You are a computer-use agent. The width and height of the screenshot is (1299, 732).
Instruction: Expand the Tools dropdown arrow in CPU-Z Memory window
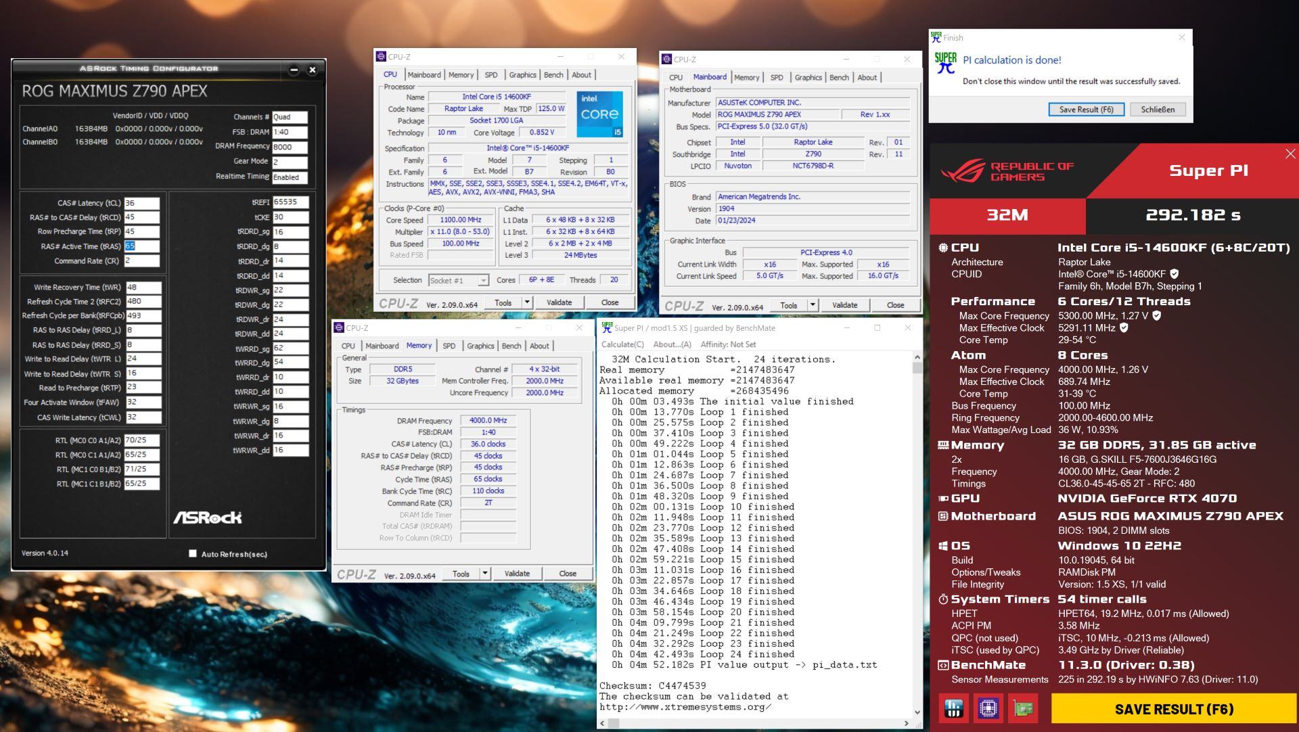coord(485,573)
